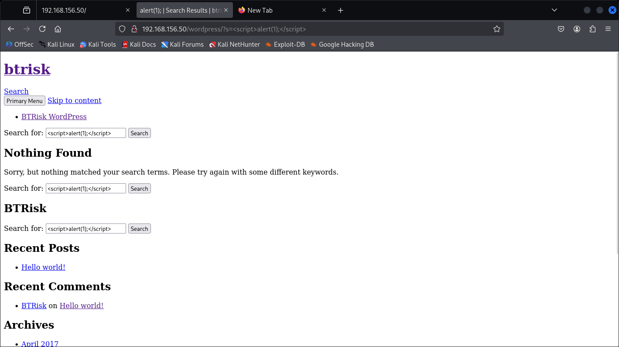Open the Hello world! recent post link
This screenshot has width=619, height=347.
[x=43, y=267]
